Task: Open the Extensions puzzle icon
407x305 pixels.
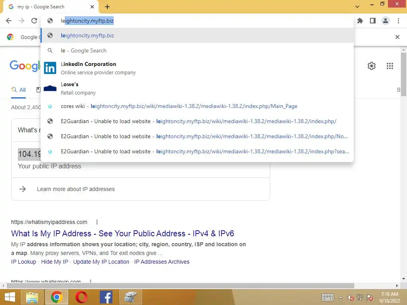Action: tap(360, 21)
